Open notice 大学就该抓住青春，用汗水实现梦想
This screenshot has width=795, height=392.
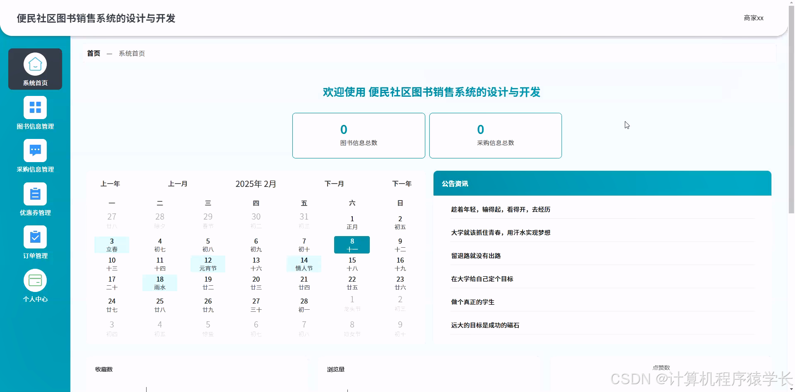(x=501, y=233)
